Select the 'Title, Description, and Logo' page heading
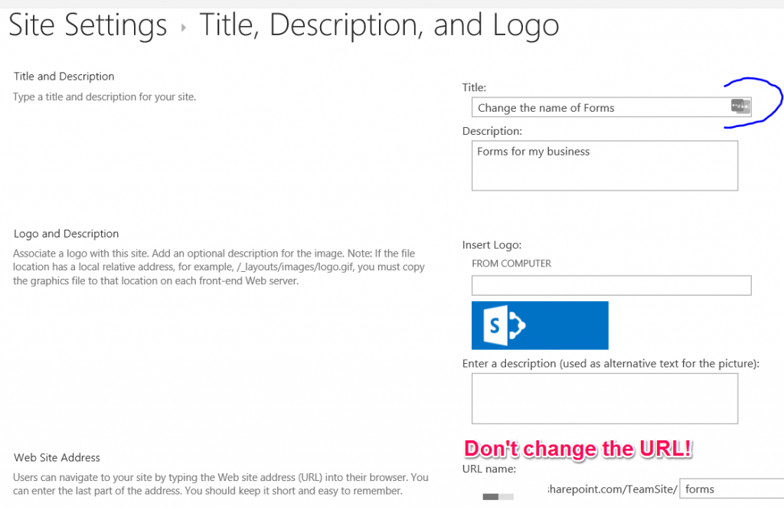Screen dimensions: 784x507 coord(380,25)
